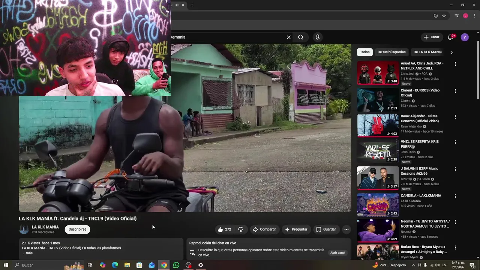
Task: Open options for Clarent BURROS video
Action: tap(456, 91)
